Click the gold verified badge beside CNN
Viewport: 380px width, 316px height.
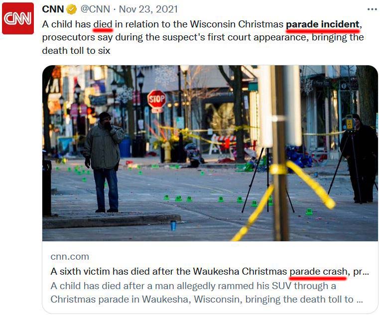click(x=72, y=9)
